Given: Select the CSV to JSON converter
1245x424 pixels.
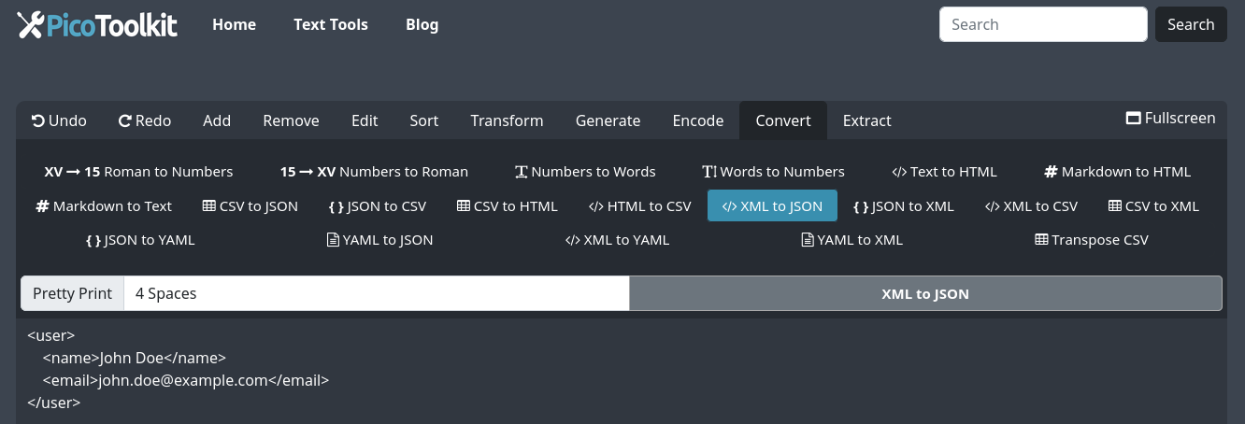Looking at the screenshot, I should click(x=250, y=205).
